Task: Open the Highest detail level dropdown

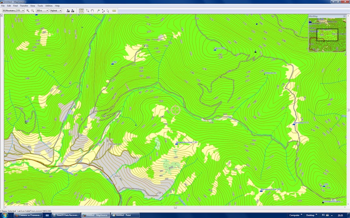Action: click(x=56, y=11)
